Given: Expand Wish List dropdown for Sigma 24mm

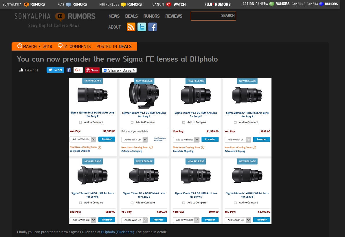Looking at the screenshot, I should (93, 220).
